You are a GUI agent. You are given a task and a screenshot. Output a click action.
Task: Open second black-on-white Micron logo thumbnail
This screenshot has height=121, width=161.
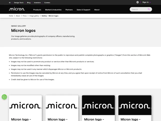point(62,105)
